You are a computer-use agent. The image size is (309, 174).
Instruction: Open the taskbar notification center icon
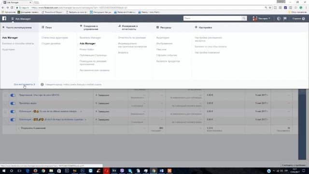pos(304,171)
